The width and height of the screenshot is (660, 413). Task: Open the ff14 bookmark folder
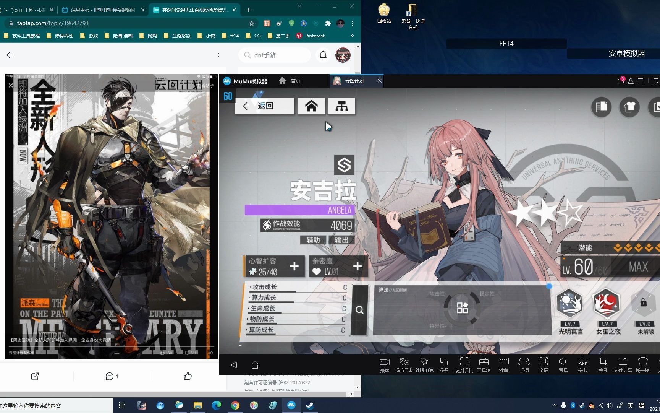tap(230, 36)
